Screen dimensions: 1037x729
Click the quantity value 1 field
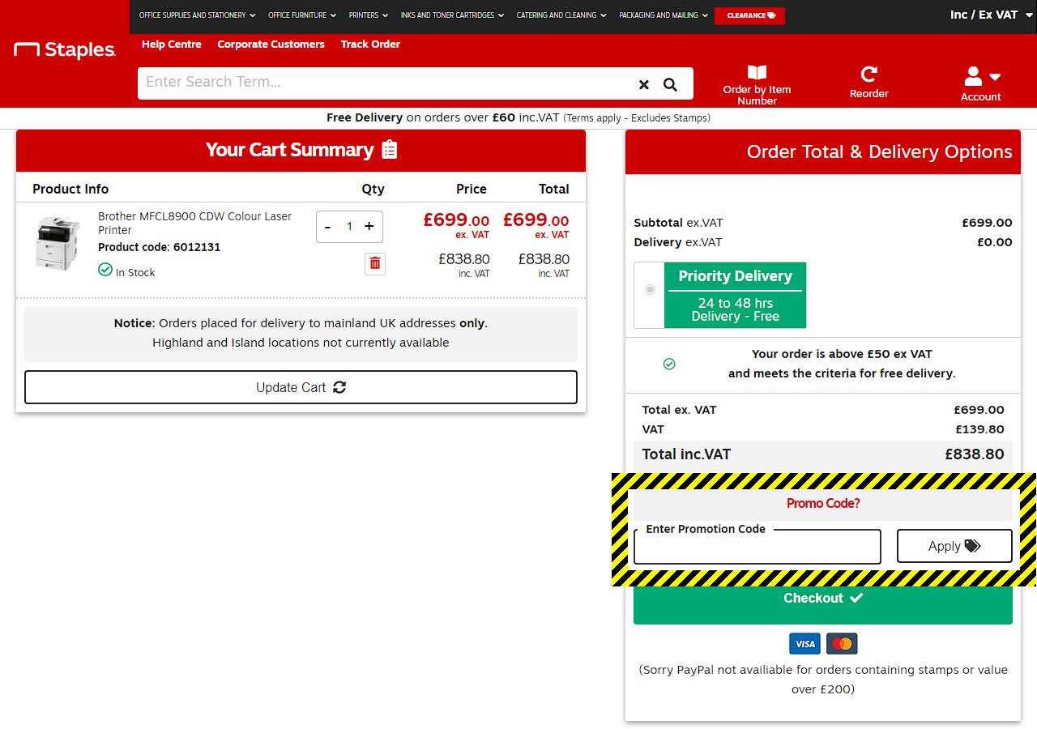(349, 227)
